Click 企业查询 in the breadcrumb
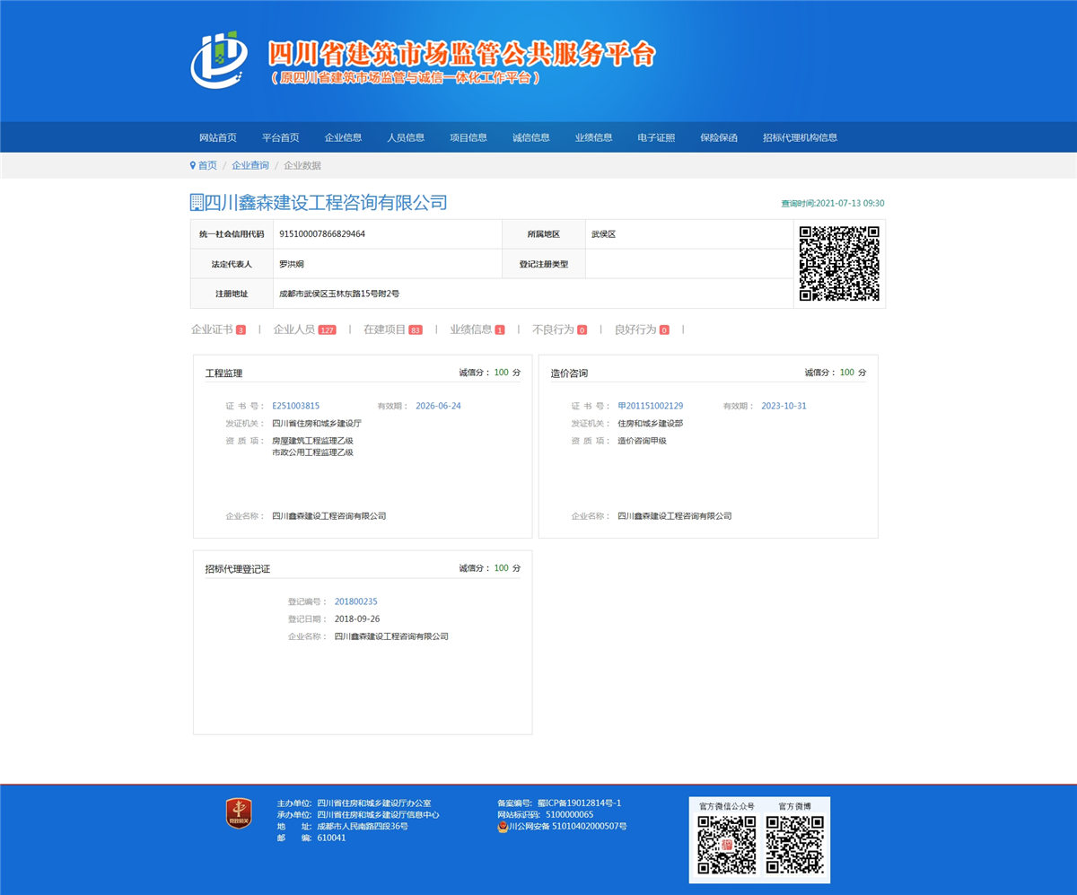The height and width of the screenshot is (895, 1077). coord(250,165)
